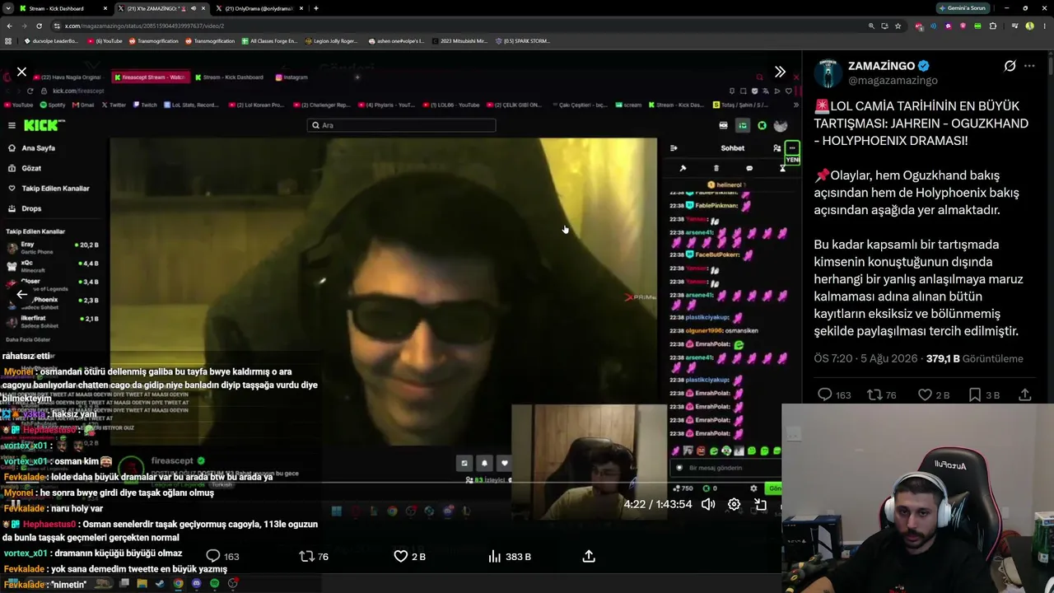Open the video in picture-in-picture

point(760,504)
